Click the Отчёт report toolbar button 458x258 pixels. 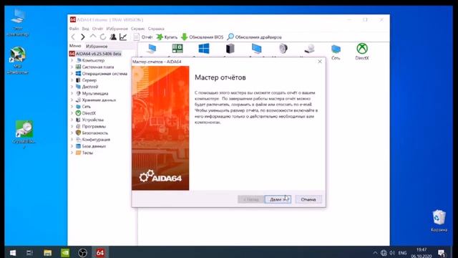[x=143, y=37]
